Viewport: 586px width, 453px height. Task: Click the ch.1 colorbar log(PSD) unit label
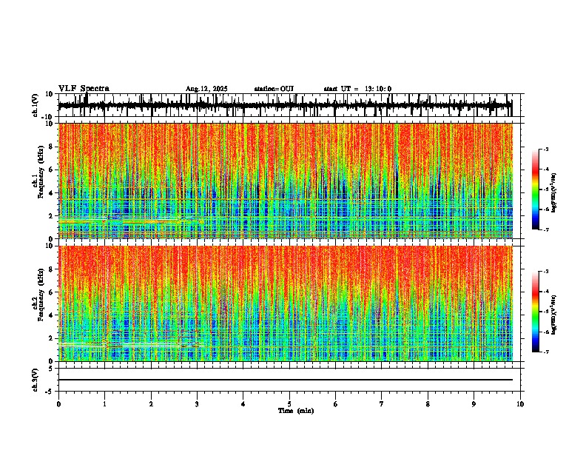tap(554, 193)
